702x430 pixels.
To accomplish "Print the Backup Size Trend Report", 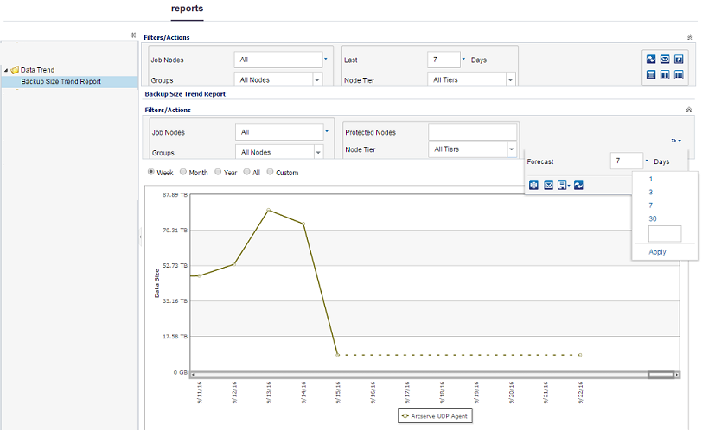I will point(533,185).
